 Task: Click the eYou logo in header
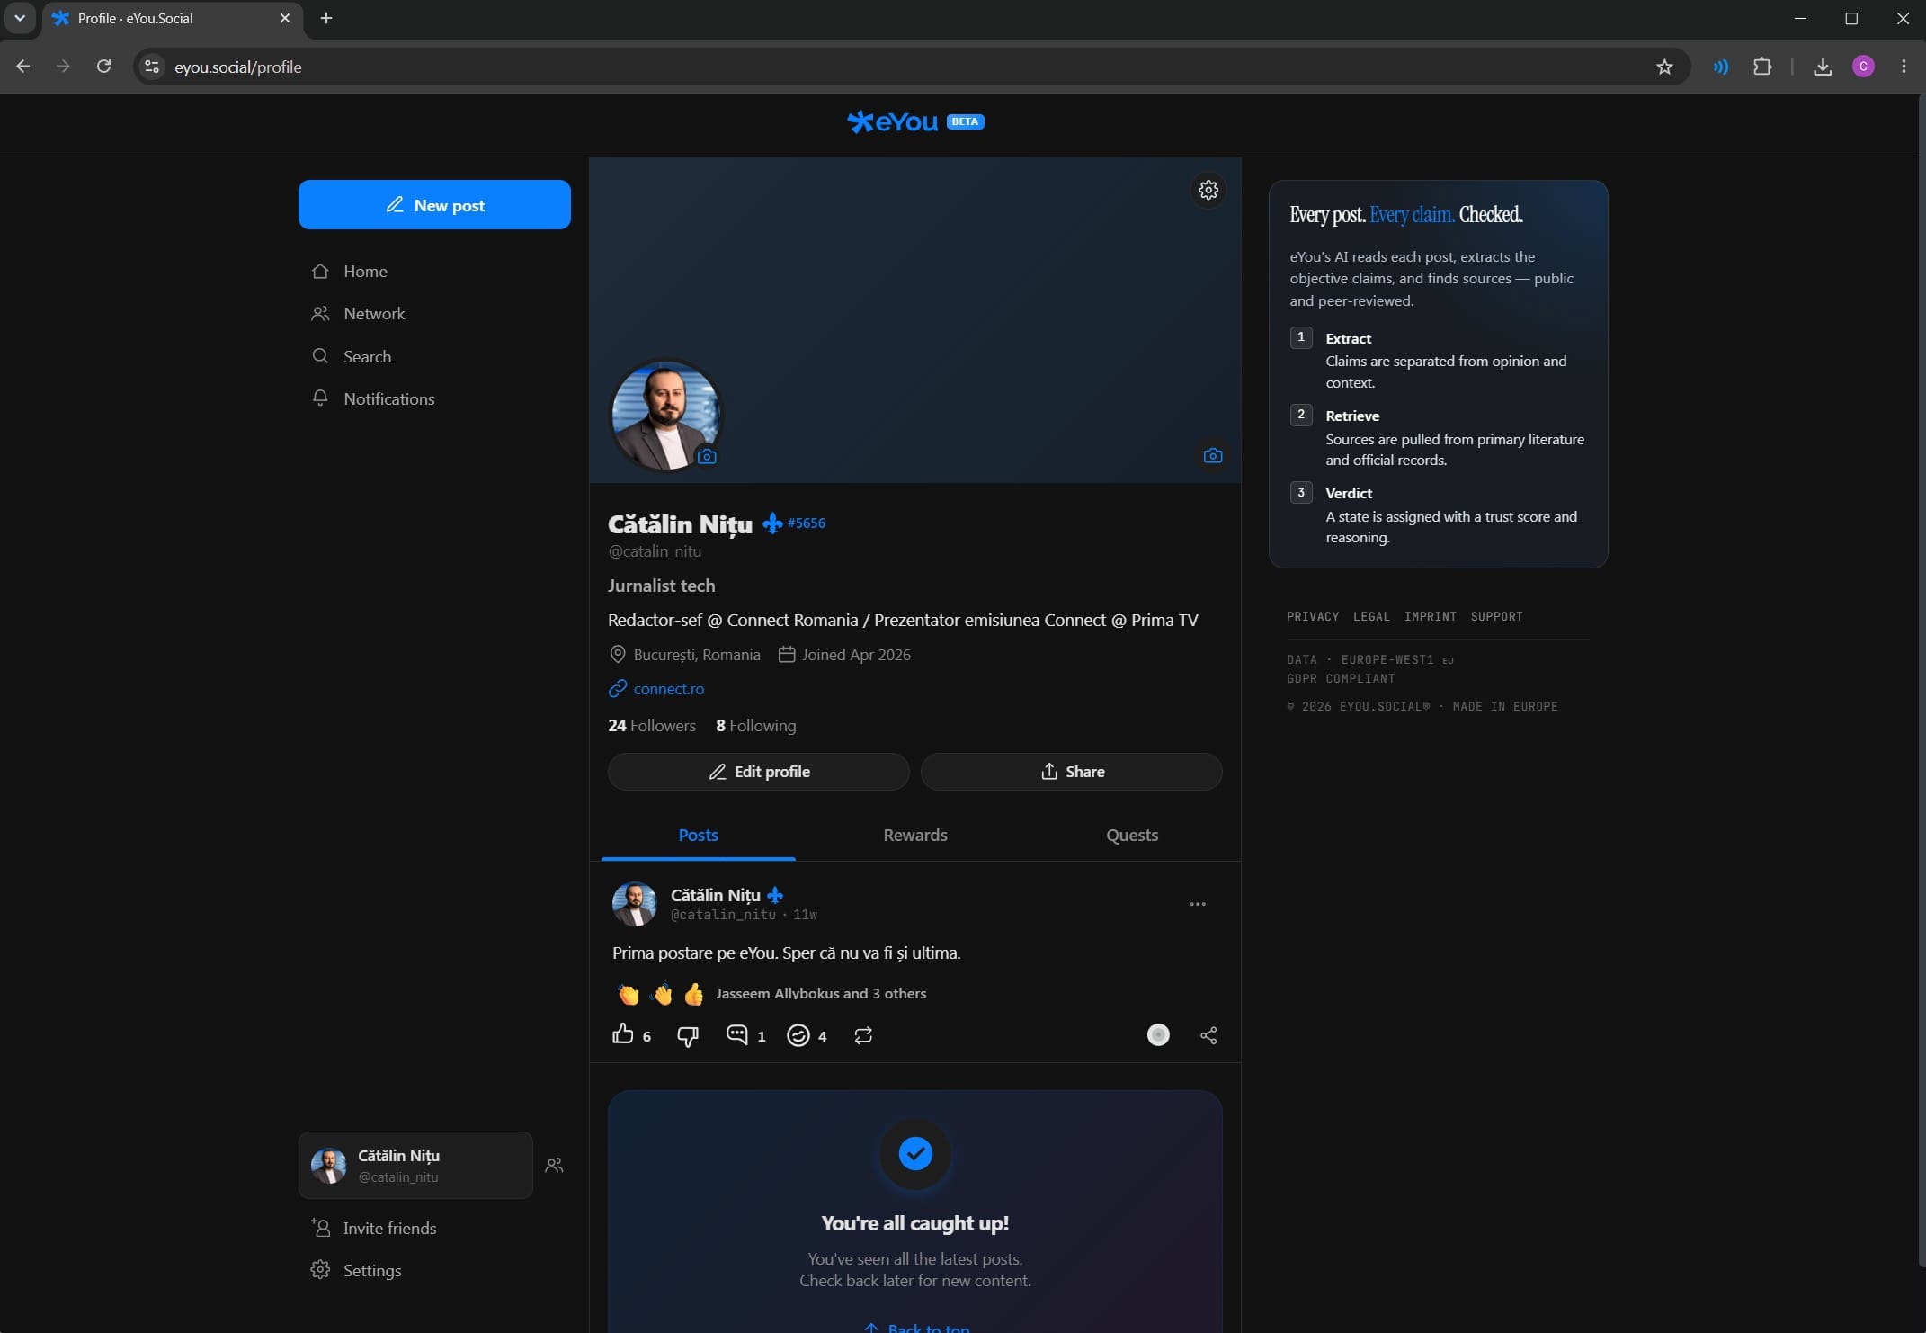(x=893, y=121)
